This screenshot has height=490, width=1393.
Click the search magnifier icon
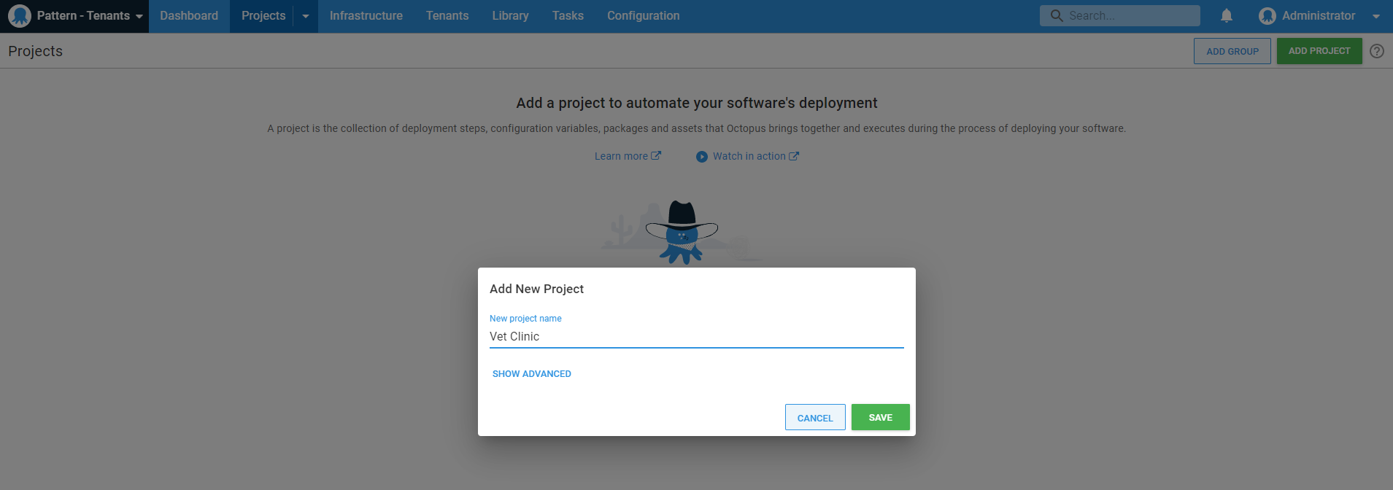point(1057,16)
